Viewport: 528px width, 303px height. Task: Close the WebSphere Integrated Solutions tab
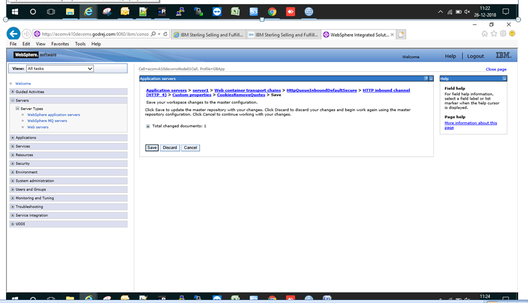[392, 35]
